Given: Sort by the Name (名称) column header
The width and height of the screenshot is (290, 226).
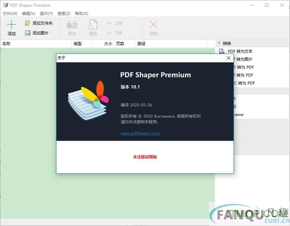Looking at the screenshot, I should pos(36,44).
